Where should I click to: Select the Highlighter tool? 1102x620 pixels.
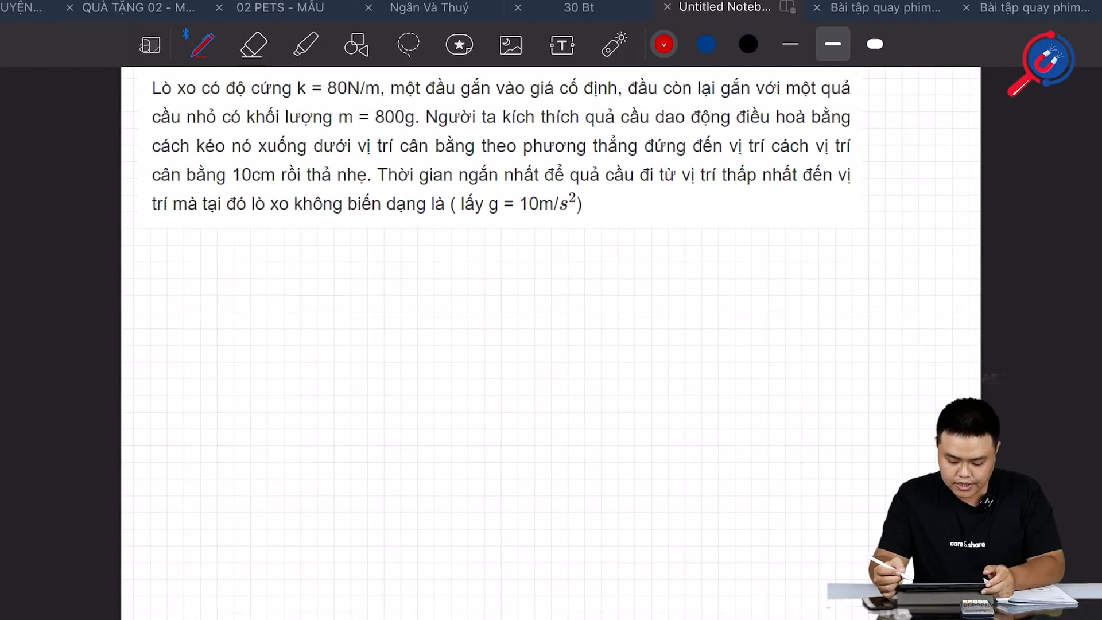click(305, 45)
